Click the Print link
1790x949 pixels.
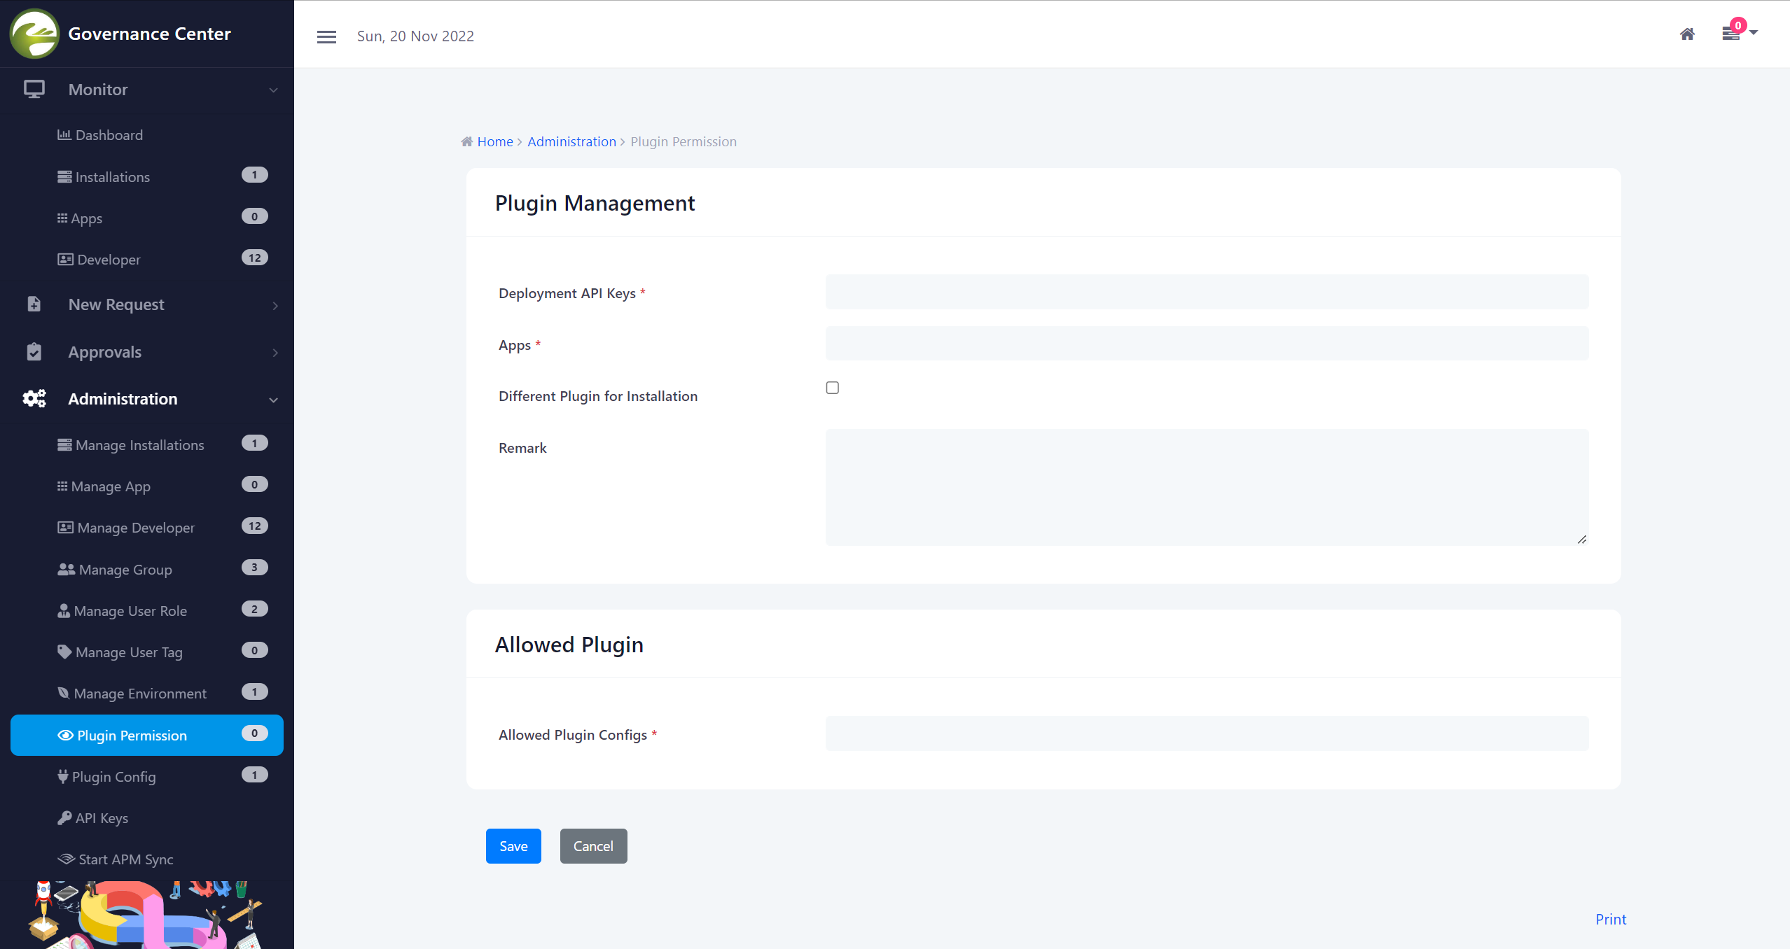click(x=1611, y=920)
